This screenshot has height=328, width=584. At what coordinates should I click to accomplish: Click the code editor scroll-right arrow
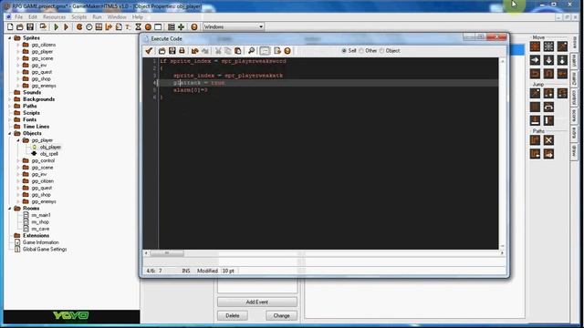coord(502,253)
